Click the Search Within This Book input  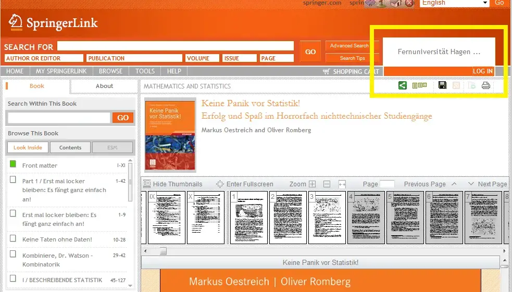coord(59,118)
